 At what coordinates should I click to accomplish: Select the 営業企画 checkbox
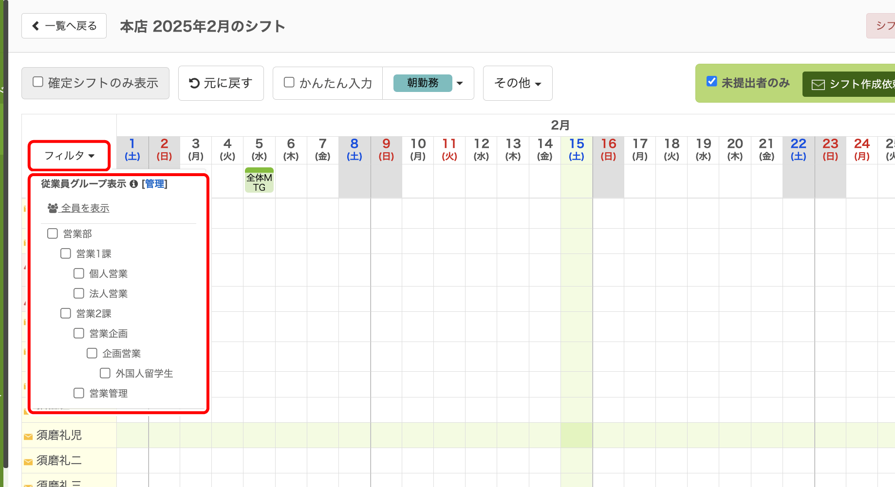79,333
